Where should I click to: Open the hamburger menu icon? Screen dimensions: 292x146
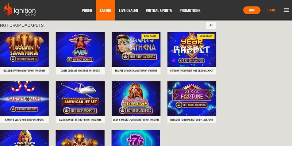coord(286,10)
